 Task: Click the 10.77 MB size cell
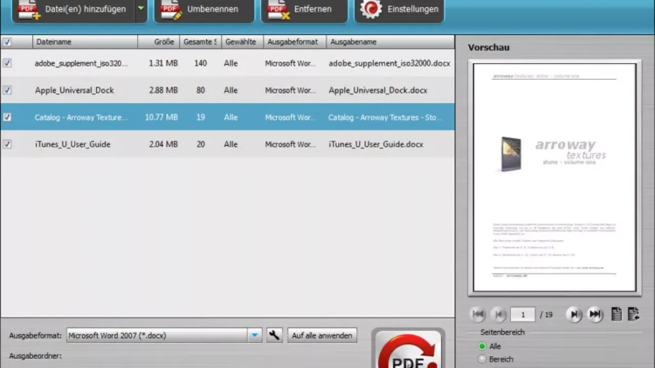pyautogui.click(x=162, y=118)
